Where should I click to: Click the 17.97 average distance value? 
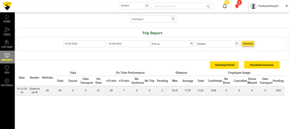(x=188, y=91)
